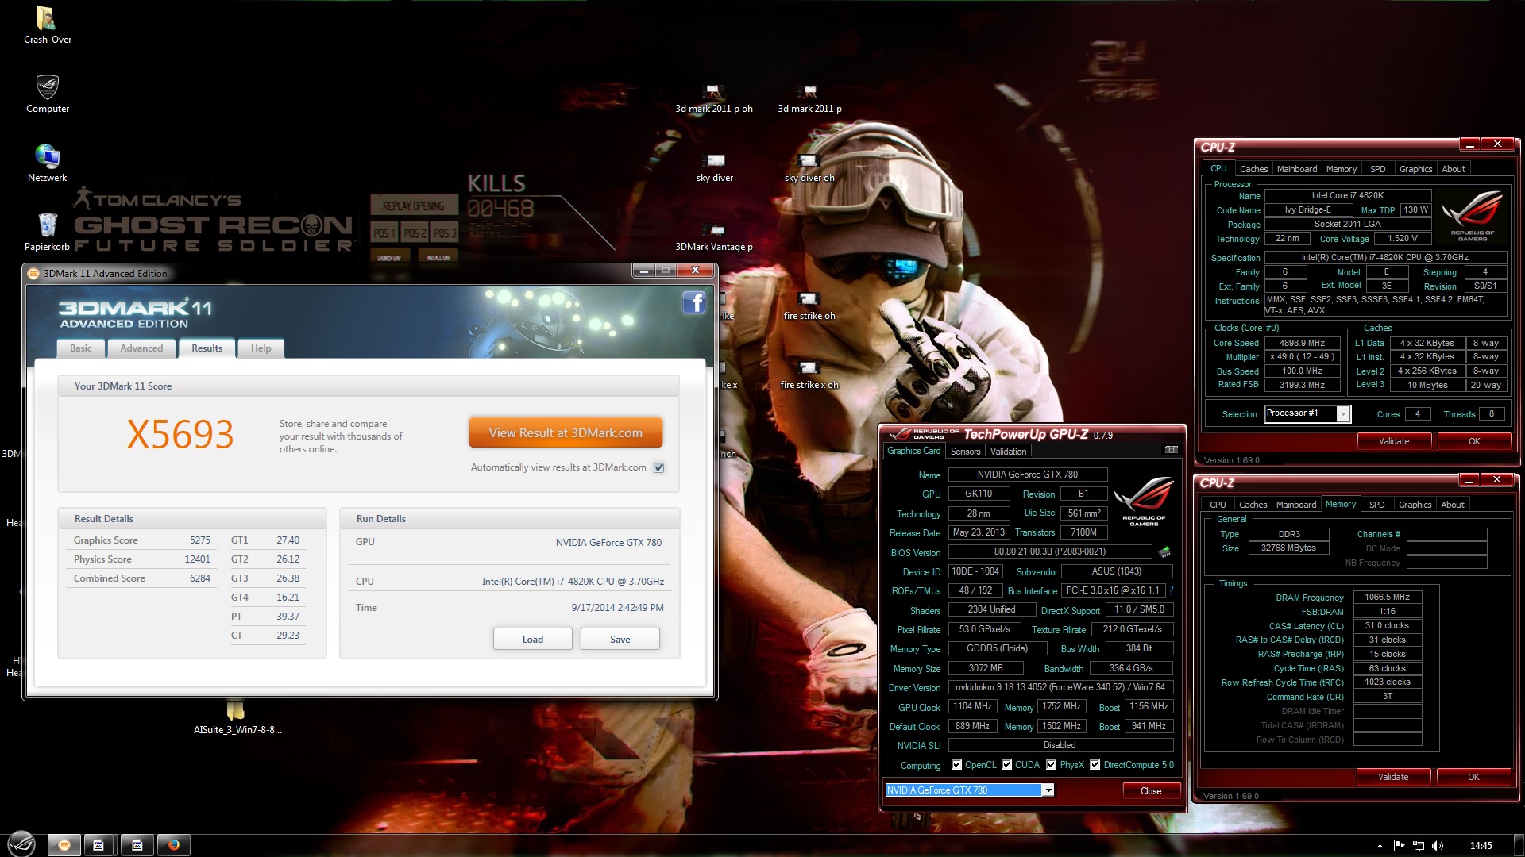Viewport: 1525px width, 857px height.
Task: Open Mainboard tab in upper CPU-Z window
Action: click(x=1296, y=169)
